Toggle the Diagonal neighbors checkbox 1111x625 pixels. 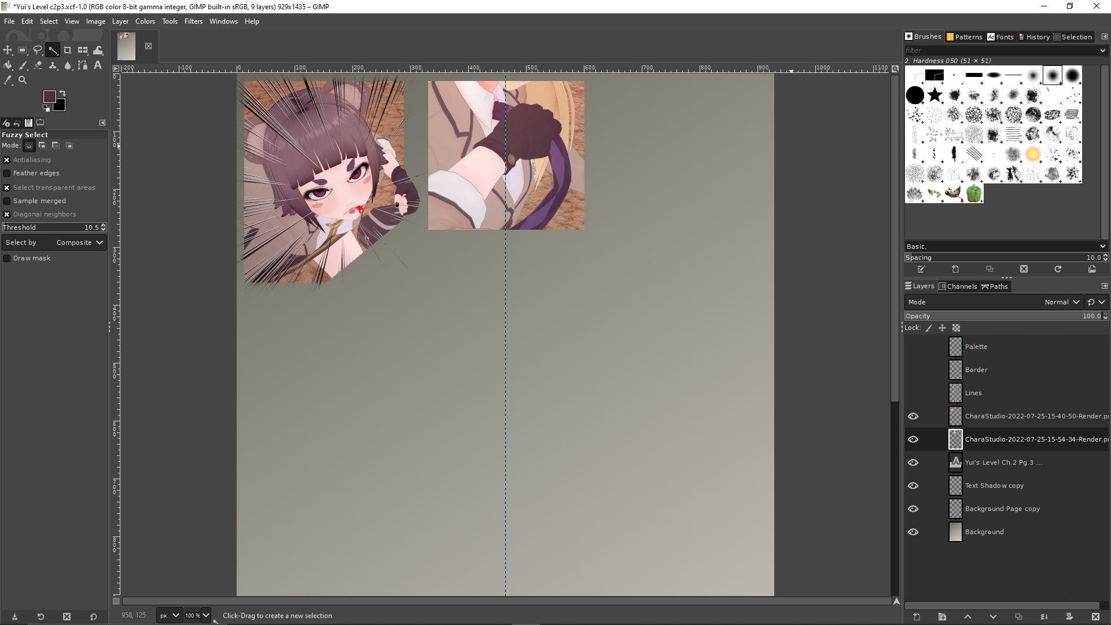7,214
